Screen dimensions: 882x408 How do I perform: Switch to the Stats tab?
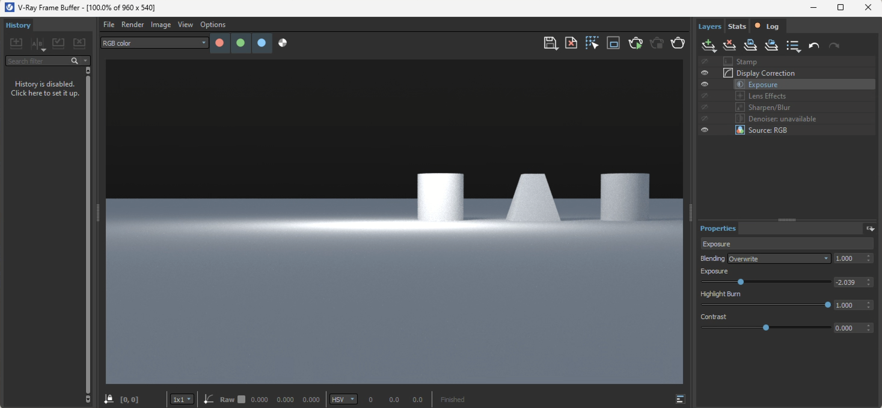pyautogui.click(x=737, y=26)
